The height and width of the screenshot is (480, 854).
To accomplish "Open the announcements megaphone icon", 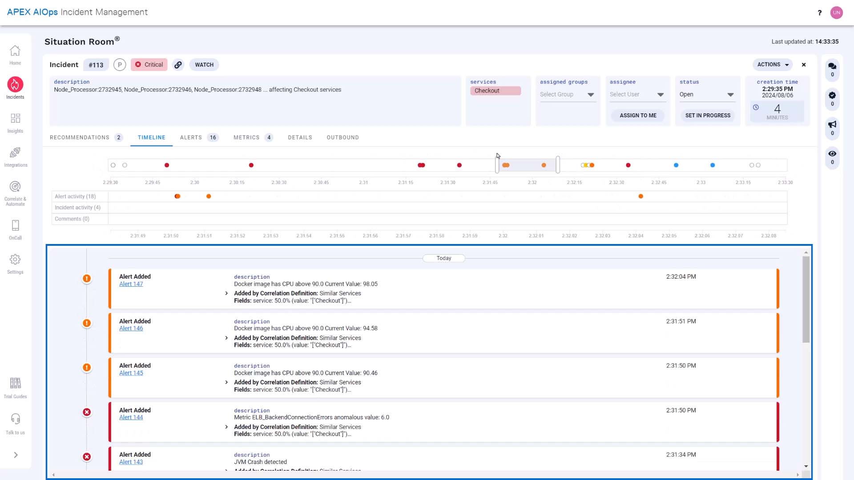I will click(x=832, y=124).
